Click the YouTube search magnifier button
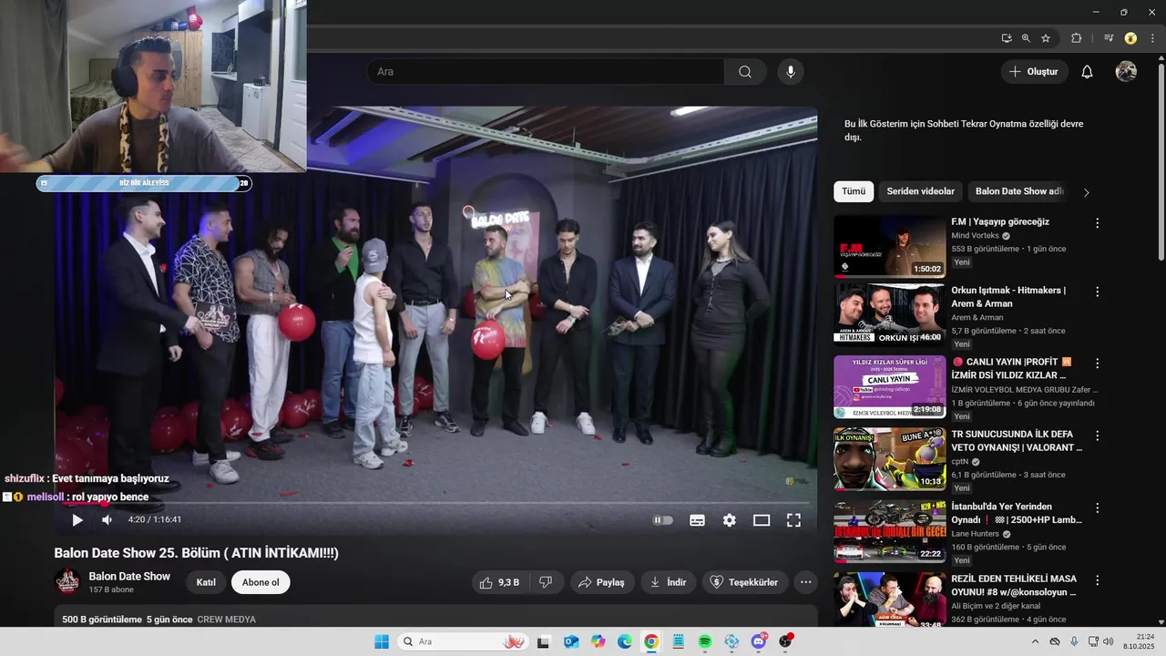Image resolution: width=1166 pixels, height=656 pixels. [745, 72]
